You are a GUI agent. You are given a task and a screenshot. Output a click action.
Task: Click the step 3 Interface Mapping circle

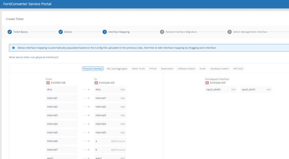click(x=104, y=32)
